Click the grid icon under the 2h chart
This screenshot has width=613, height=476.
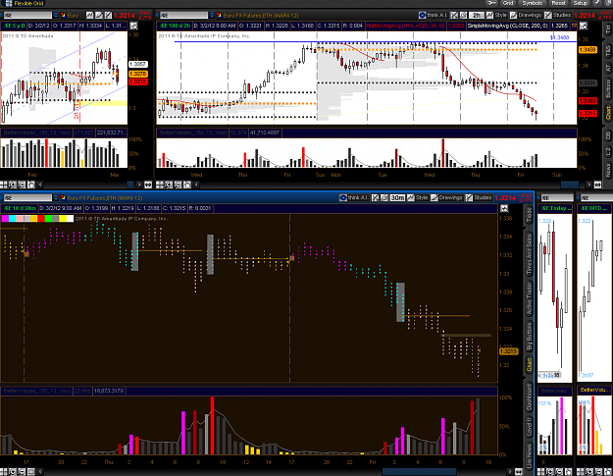click(x=159, y=185)
